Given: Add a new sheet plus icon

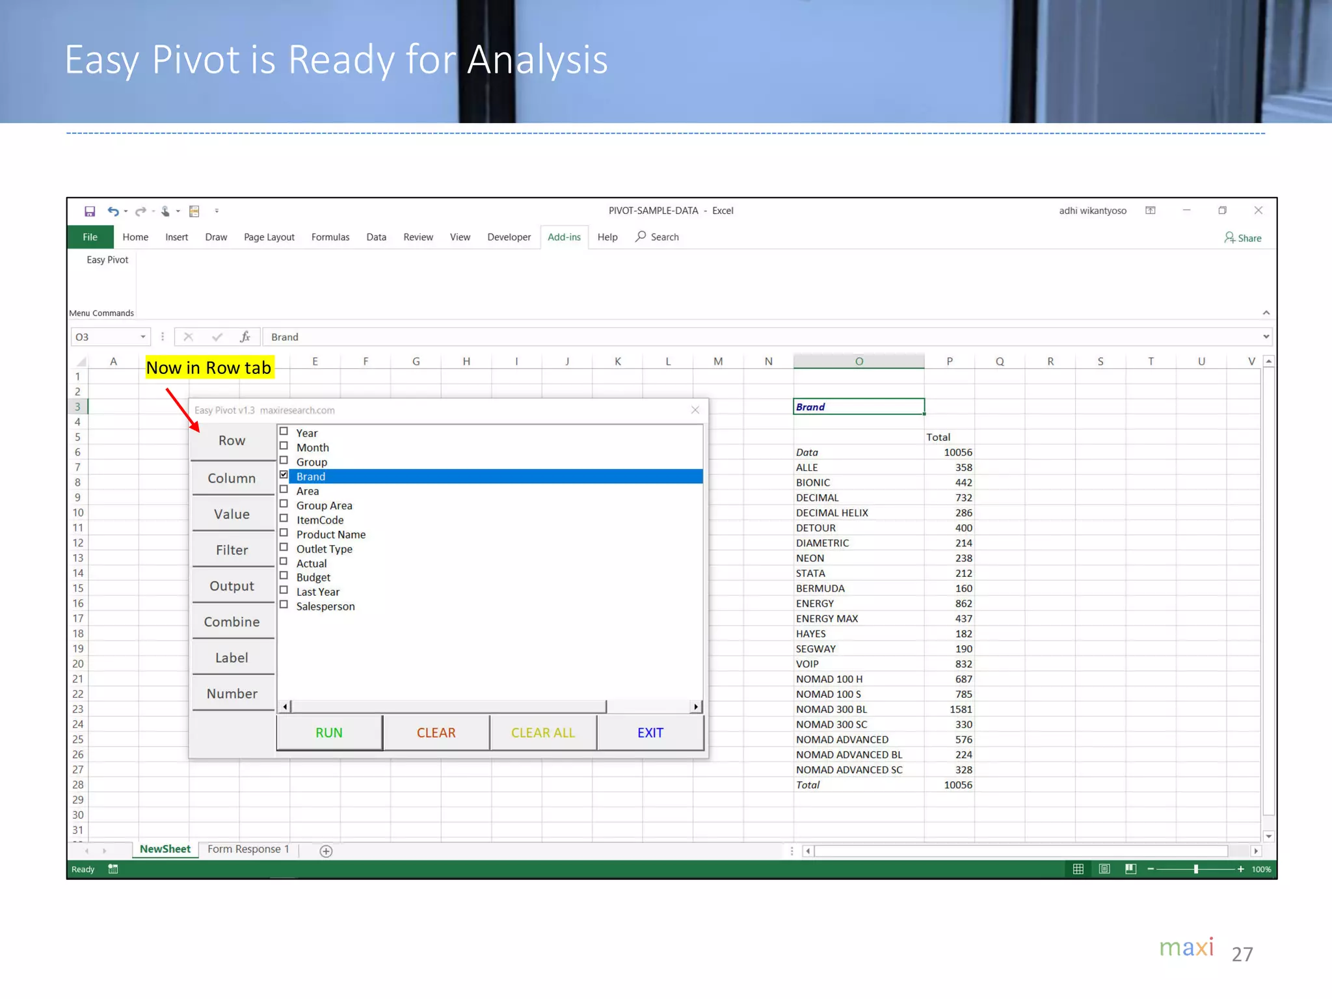Looking at the screenshot, I should coord(326,851).
